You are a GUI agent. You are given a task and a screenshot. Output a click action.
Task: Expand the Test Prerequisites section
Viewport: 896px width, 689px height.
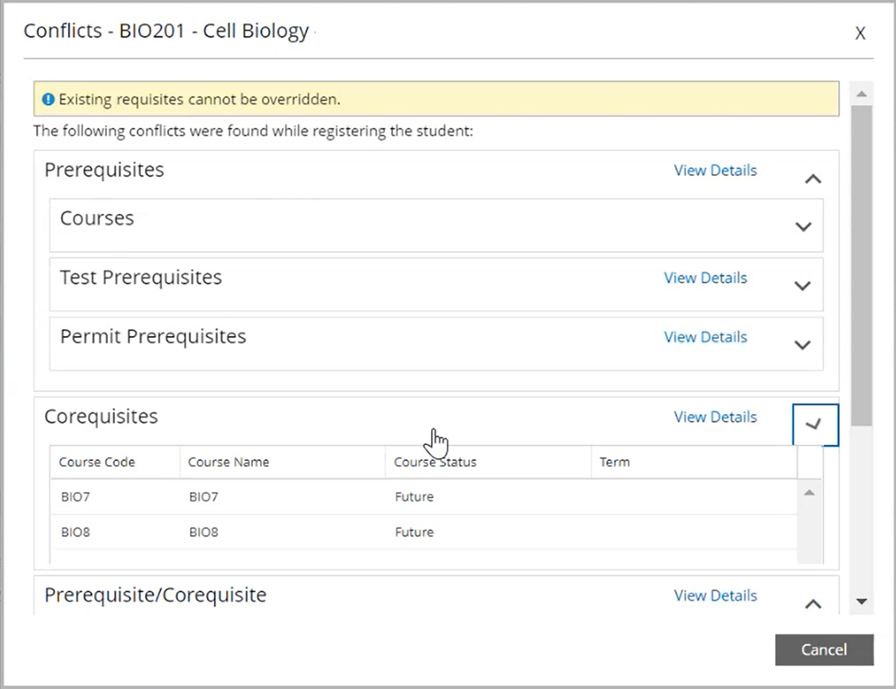pos(802,286)
